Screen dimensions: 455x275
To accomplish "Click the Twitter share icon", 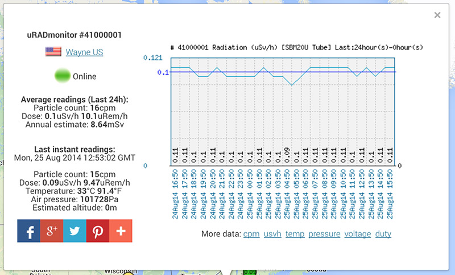I will [x=75, y=231].
